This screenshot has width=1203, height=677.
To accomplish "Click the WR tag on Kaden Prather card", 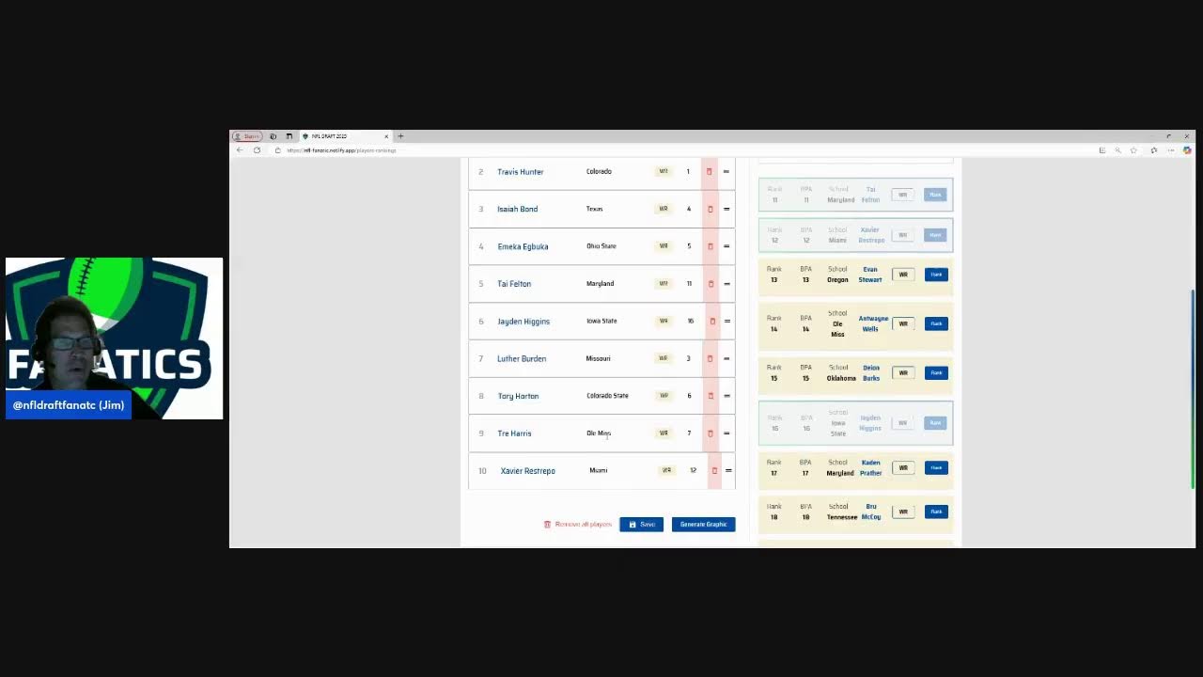I will click(x=903, y=467).
